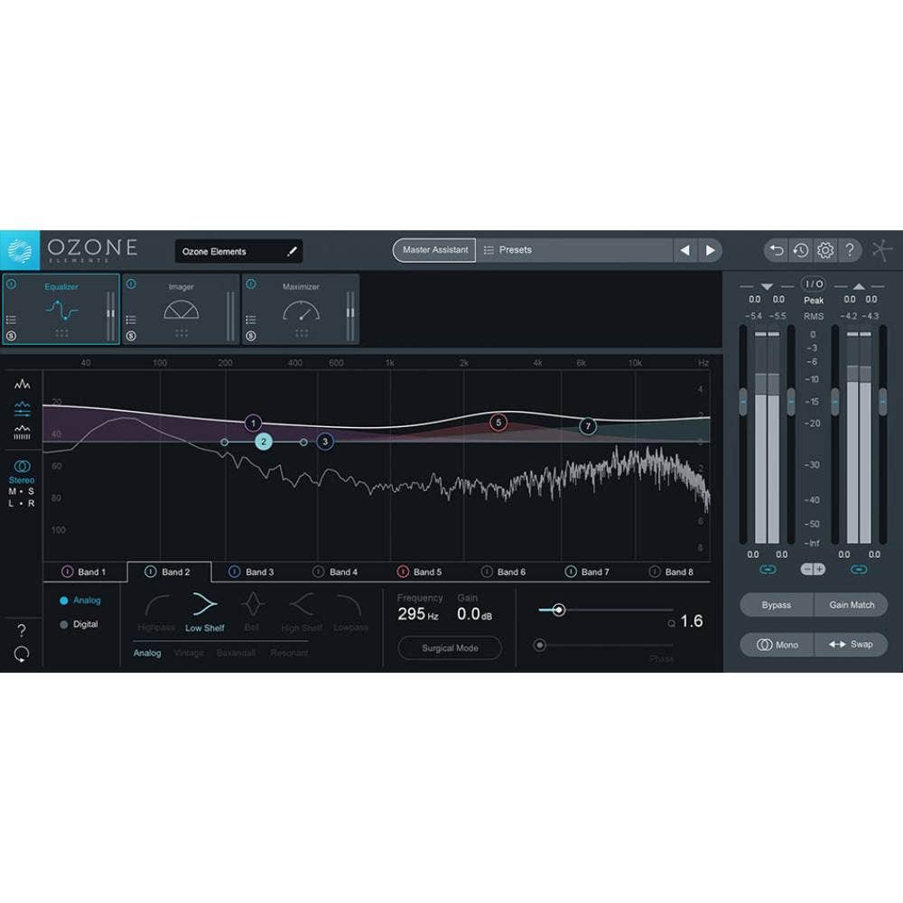Image resolution: width=903 pixels, height=903 pixels.
Task: Choose the Lowpass filter shape
Action: [350, 613]
